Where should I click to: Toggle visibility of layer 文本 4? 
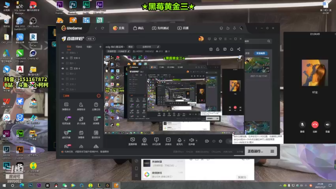click(63, 68)
